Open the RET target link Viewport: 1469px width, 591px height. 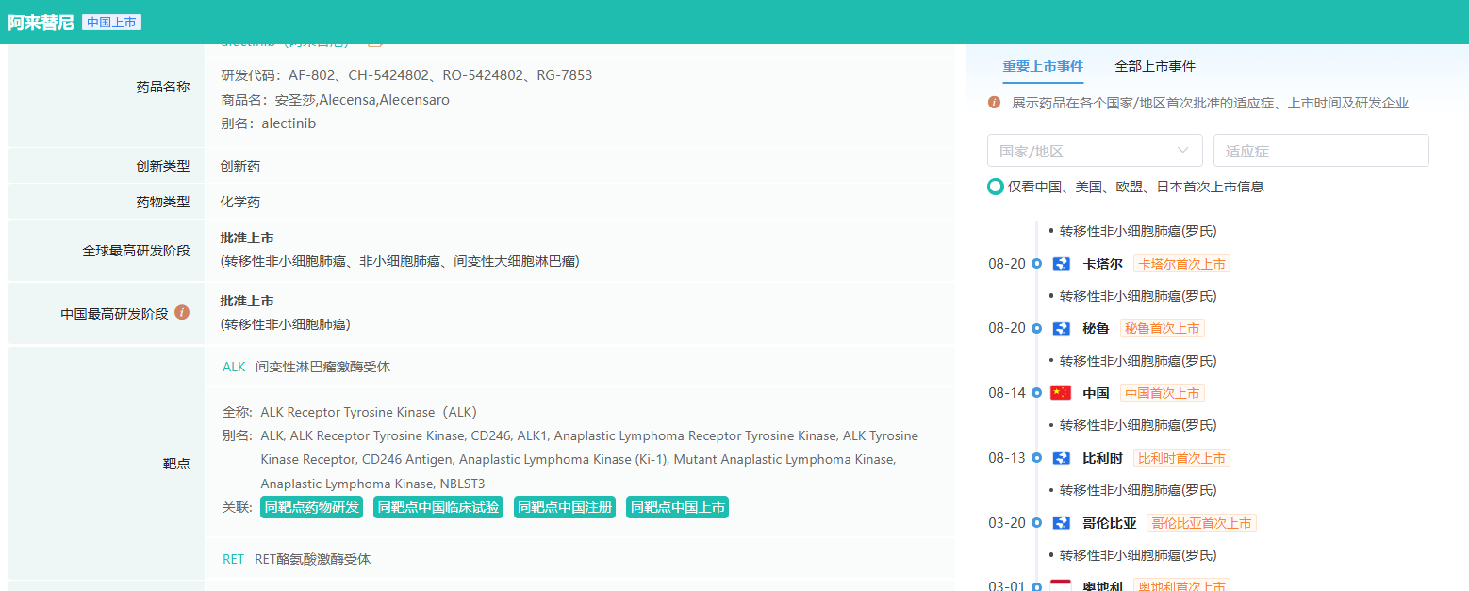233,559
